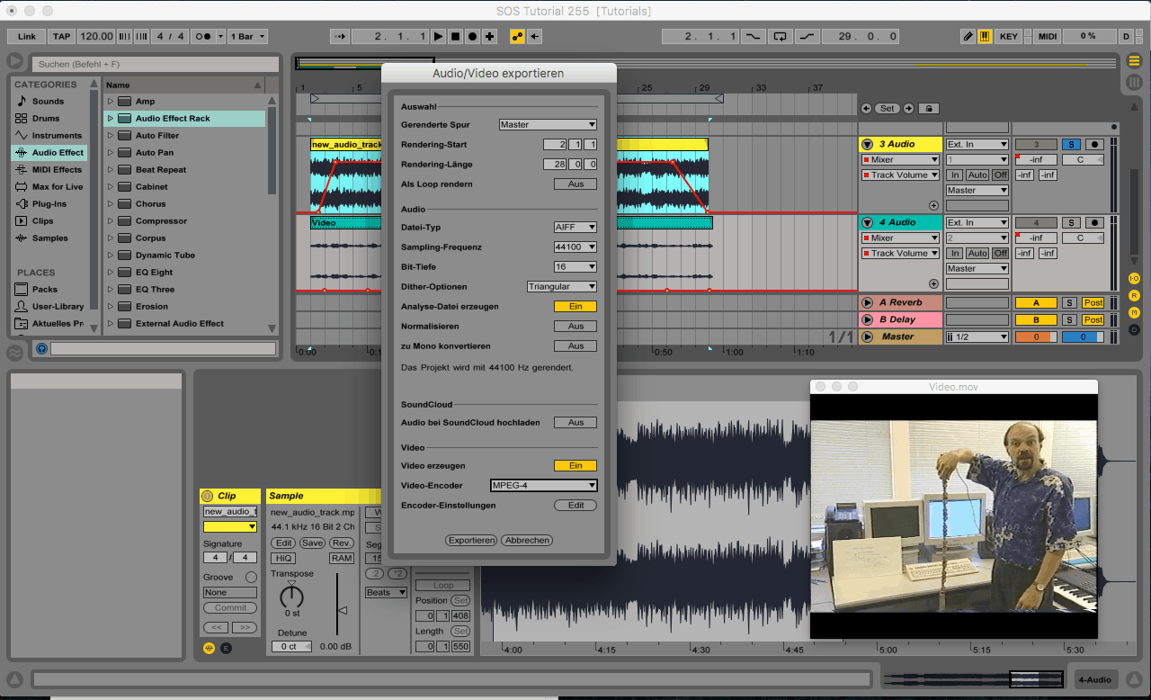Select Audio Effect in Categories list
Image resolution: width=1151 pixels, height=700 pixels.
58,153
